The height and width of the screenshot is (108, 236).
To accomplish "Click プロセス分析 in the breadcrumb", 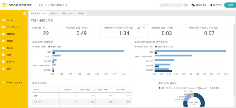I will tap(56, 5).
